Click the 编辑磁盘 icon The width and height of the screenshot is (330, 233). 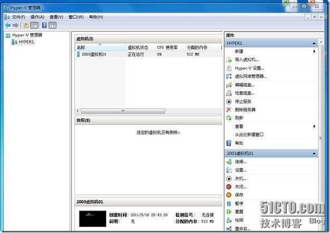229,85
